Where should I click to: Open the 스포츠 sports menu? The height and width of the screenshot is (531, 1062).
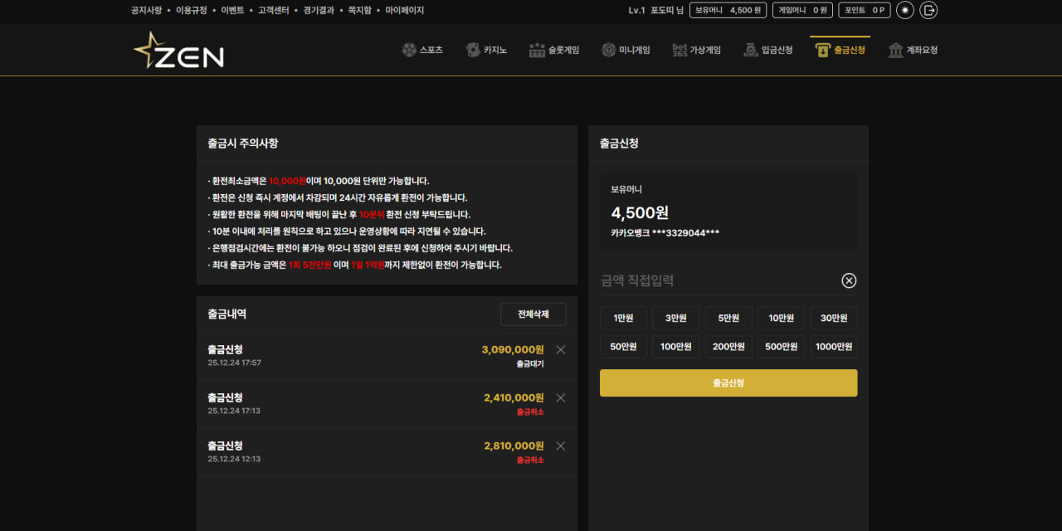(422, 50)
